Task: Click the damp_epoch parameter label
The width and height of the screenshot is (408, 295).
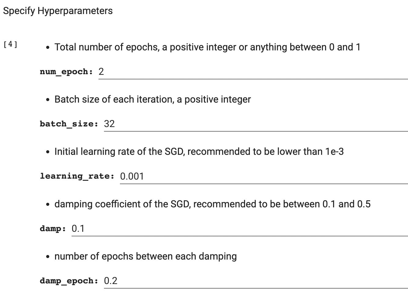Action: (x=69, y=281)
